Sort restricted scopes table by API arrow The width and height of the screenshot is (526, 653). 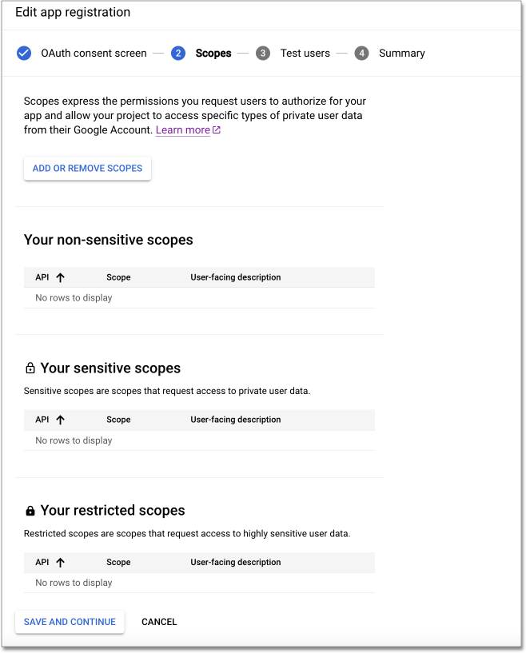60,562
